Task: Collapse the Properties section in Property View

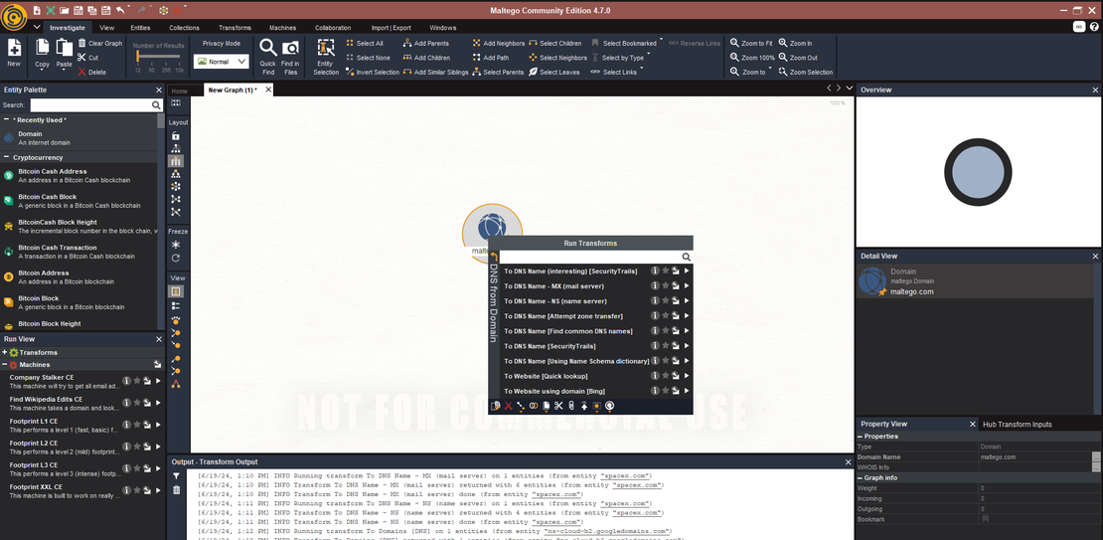Action: click(x=861, y=437)
